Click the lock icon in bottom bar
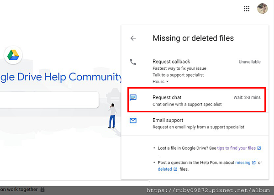Screen dimensions: 274x195 tap(42, 189)
